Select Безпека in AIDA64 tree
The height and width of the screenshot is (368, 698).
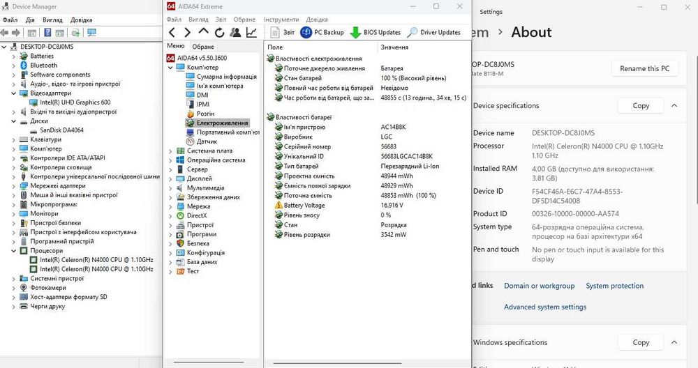pos(198,243)
